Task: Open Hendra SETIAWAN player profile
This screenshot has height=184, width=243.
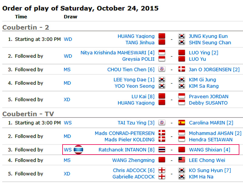Action: click(x=210, y=140)
